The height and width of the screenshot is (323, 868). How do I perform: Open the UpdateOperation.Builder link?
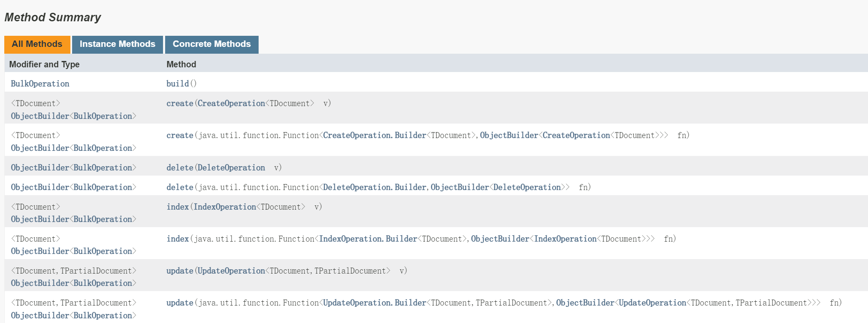(374, 303)
